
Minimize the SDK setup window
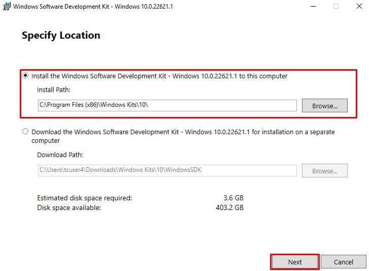[313, 7]
